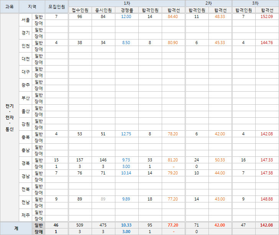Select the 울산 region cell
Viewport: 279px width, 235px height.
(x=26, y=111)
